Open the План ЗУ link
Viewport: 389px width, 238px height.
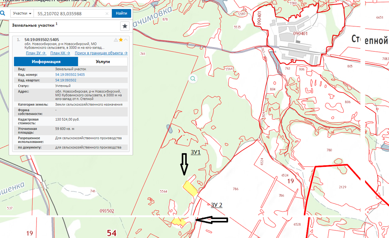point(36,53)
